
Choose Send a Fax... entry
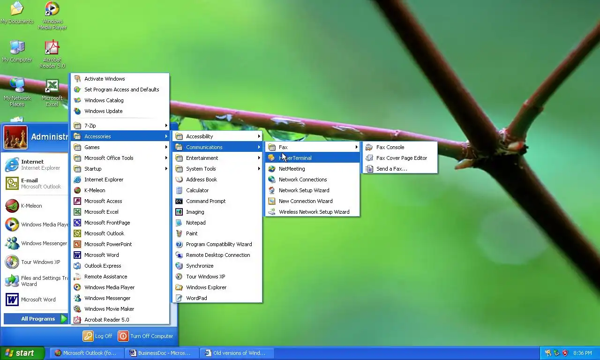click(400, 169)
